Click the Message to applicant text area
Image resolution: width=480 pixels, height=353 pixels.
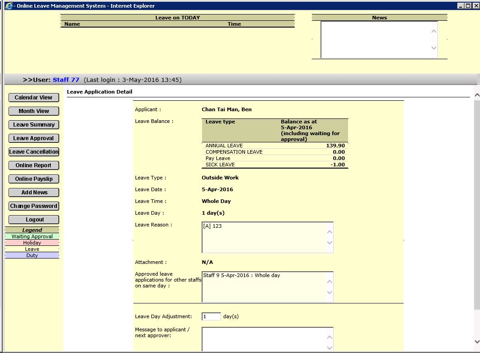click(267, 339)
